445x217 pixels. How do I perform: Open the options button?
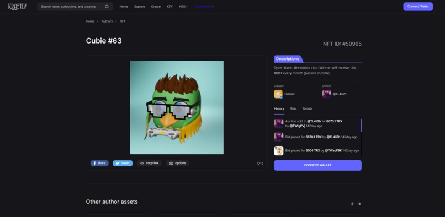[x=177, y=164]
